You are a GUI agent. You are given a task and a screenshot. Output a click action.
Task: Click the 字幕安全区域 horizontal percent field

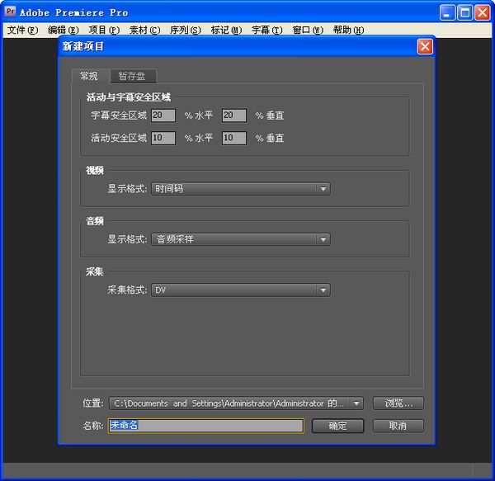[x=163, y=116]
